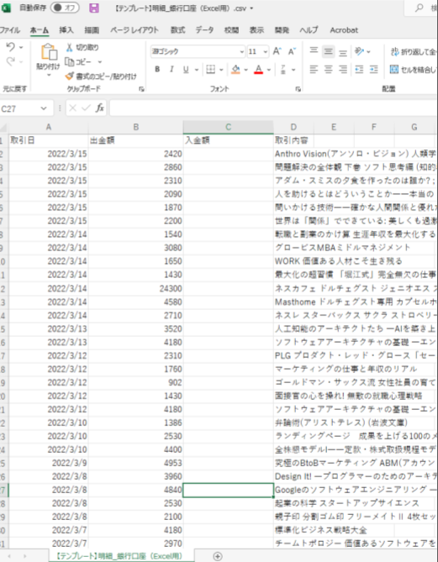
Task: Click the Select All corner triangle
Action: [x=3, y=127]
